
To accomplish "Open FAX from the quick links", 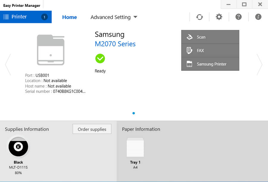I will pos(210,50).
